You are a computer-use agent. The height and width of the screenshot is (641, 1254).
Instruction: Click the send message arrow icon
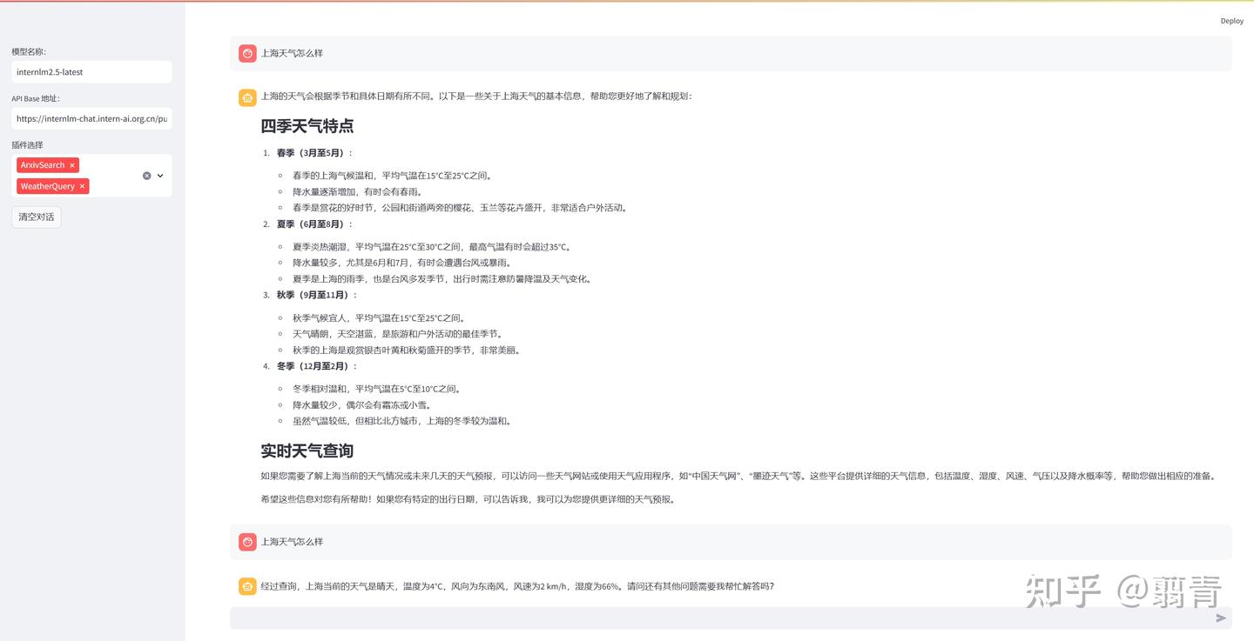click(1221, 618)
